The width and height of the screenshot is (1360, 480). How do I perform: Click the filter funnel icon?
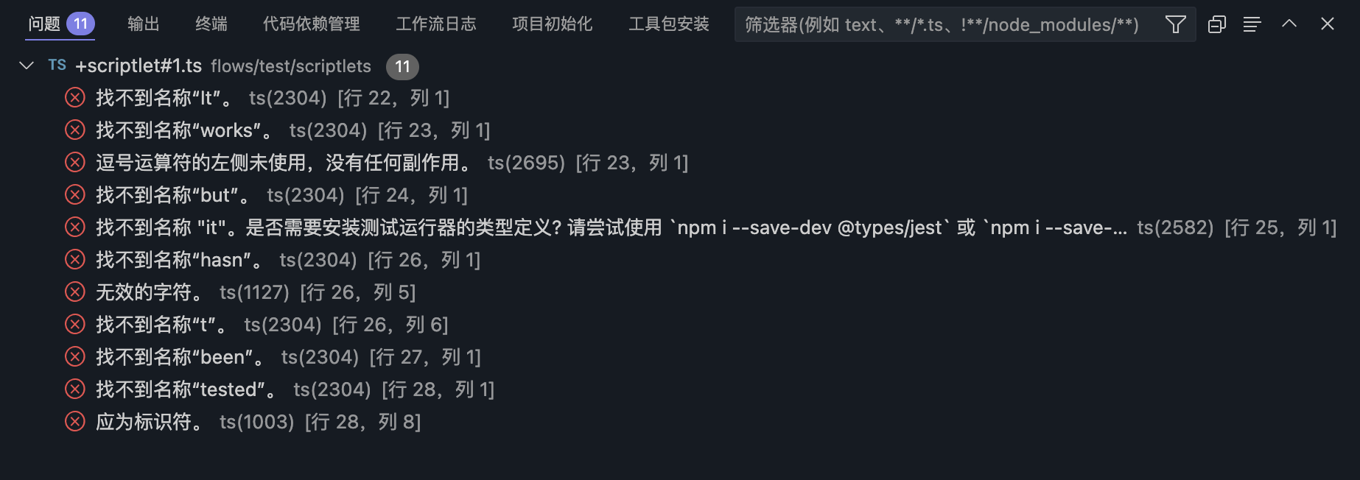[x=1175, y=24]
